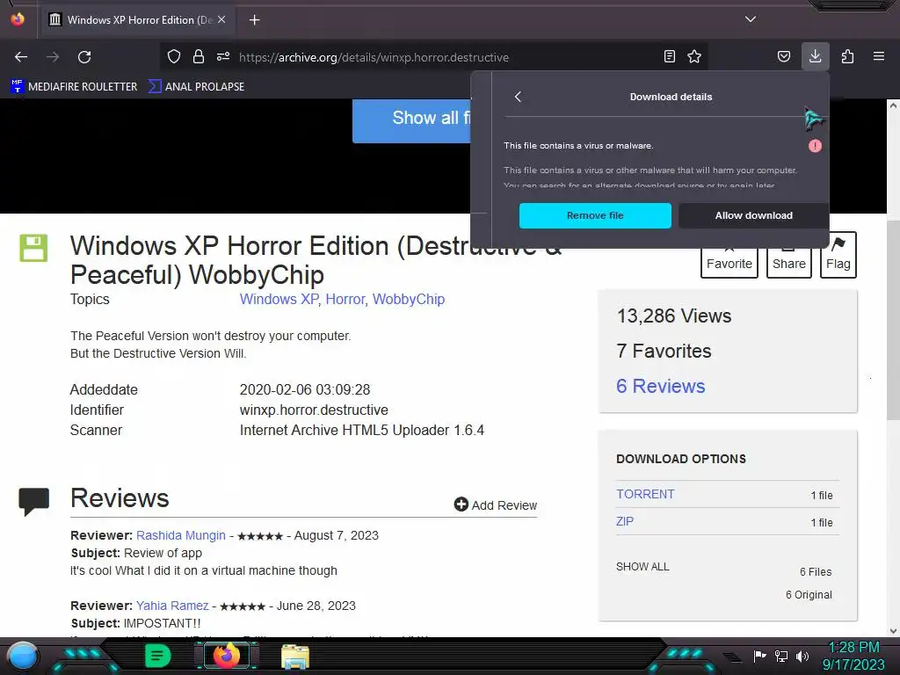Viewport: 900px width, 675px height.
Task: Share this archive item
Action: [x=789, y=263]
